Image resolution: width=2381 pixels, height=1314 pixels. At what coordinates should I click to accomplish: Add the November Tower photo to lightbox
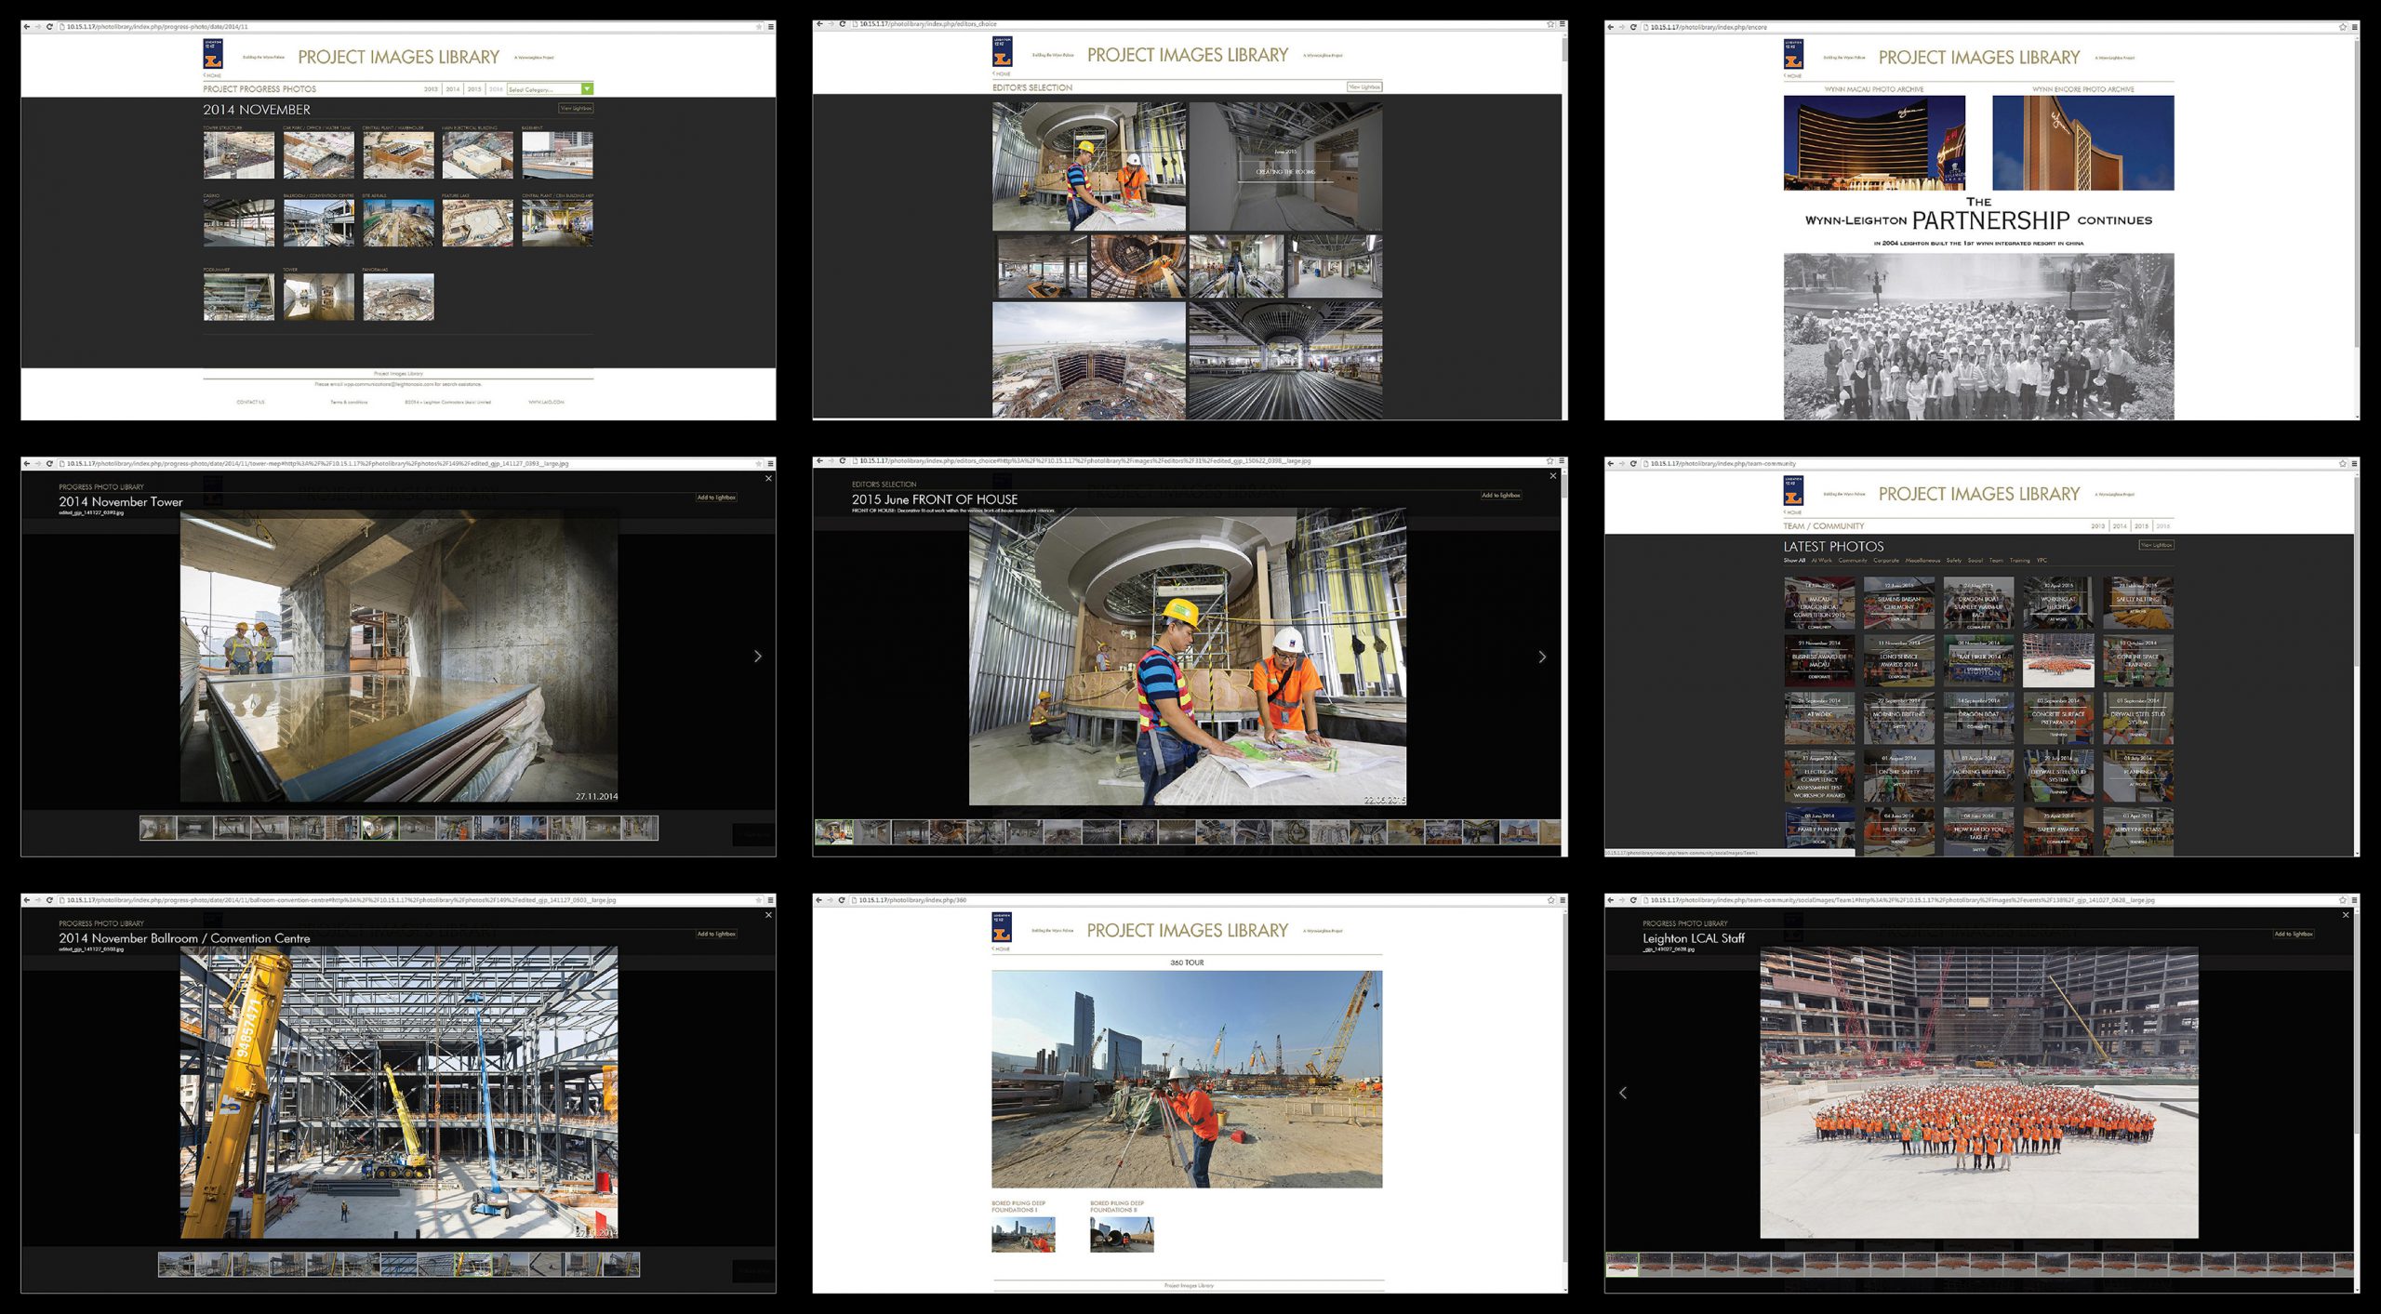(x=716, y=498)
